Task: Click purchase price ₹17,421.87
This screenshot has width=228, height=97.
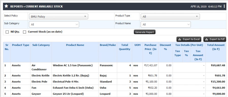Action: pos(151,65)
